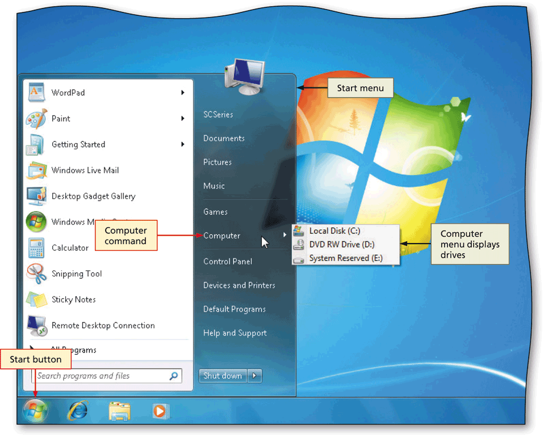Expand the Paint jump list arrow
The image size is (544, 436).
point(182,119)
